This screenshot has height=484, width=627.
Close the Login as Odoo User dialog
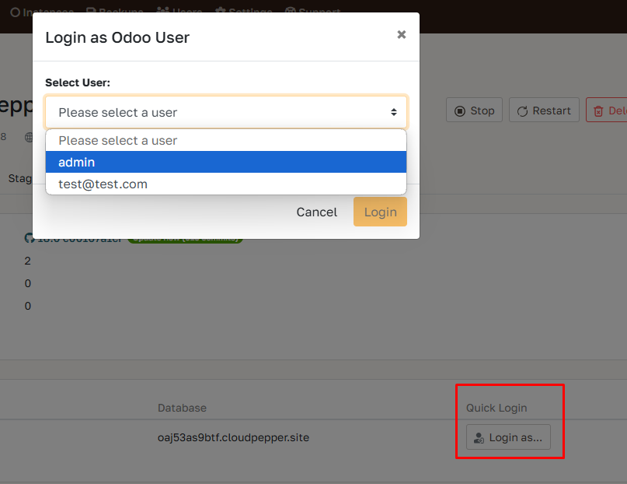[401, 34]
